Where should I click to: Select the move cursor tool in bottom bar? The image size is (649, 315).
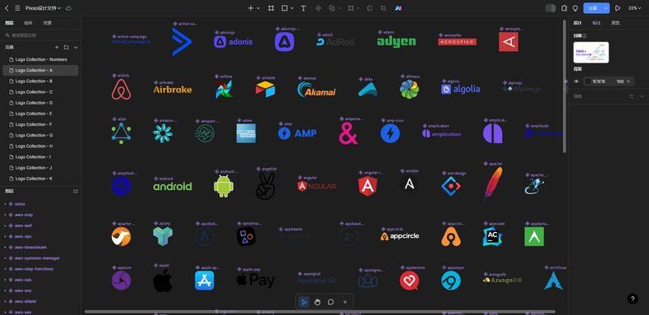[303, 302]
